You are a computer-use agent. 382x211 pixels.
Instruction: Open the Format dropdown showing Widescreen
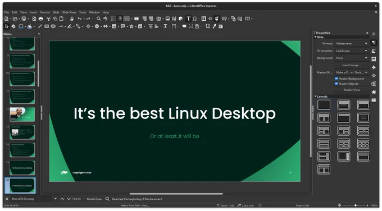tap(351, 44)
